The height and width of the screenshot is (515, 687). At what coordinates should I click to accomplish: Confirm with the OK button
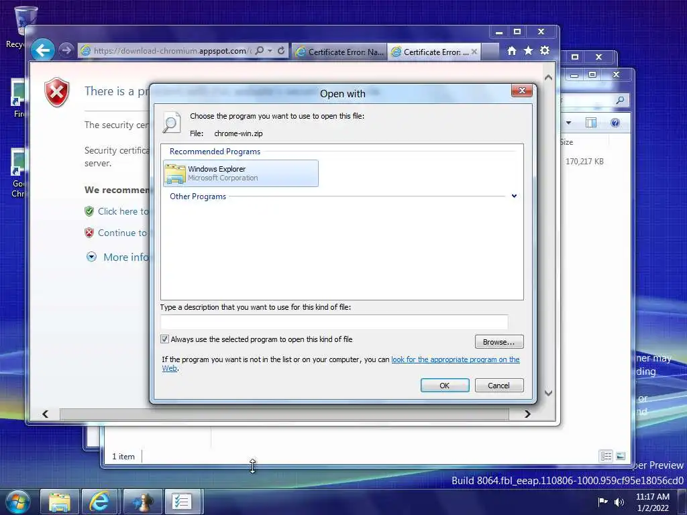445,386
